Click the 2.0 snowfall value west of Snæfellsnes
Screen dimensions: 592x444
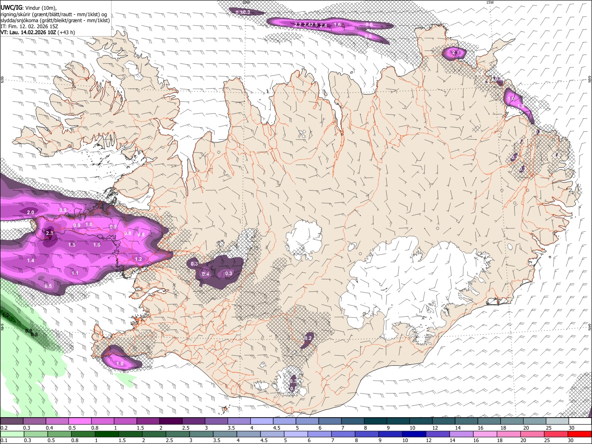pyautogui.click(x=31, y=212)
